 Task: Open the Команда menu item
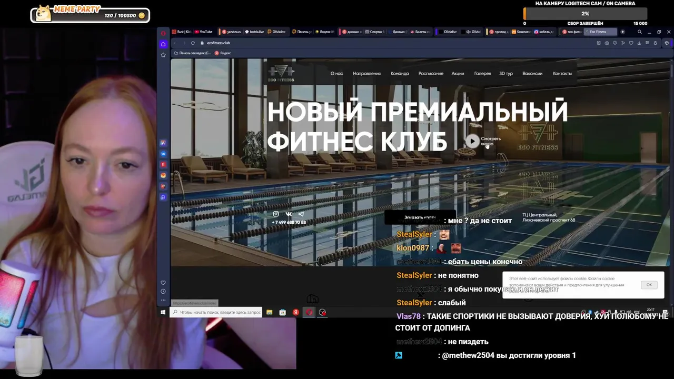(400, 73)
